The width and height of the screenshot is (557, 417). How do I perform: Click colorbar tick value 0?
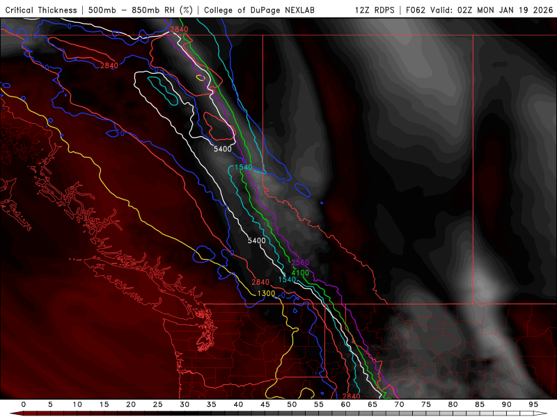coord(24,404)
